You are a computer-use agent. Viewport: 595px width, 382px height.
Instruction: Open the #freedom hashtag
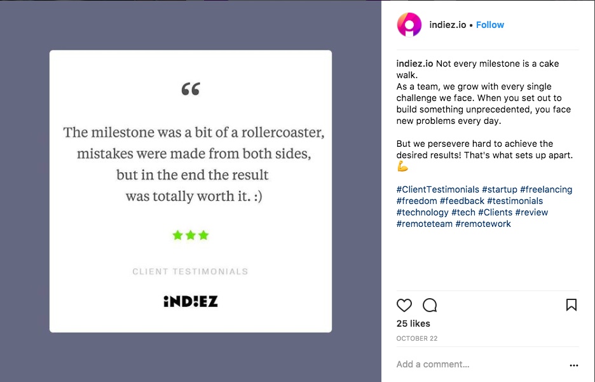tap(416, 201)
